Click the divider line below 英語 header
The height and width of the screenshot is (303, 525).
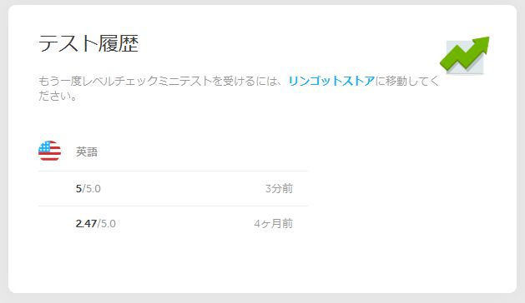point(173,171)
